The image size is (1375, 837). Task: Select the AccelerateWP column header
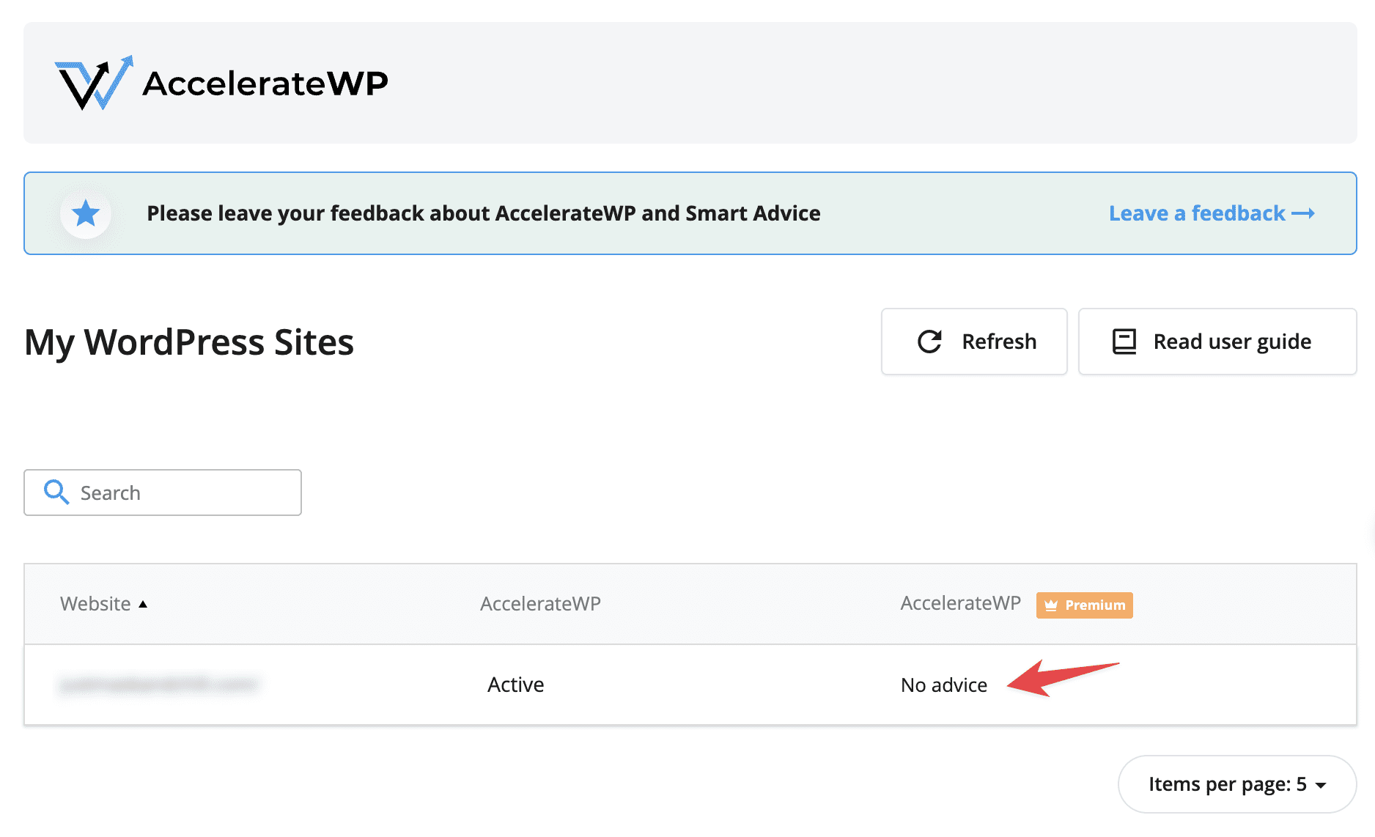tap(540, 604)
